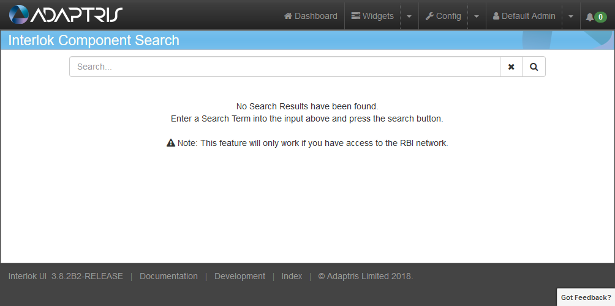This screenshot has width=615, height=306.
Task: Click the Adaptris logo
Action: point(66,15)
